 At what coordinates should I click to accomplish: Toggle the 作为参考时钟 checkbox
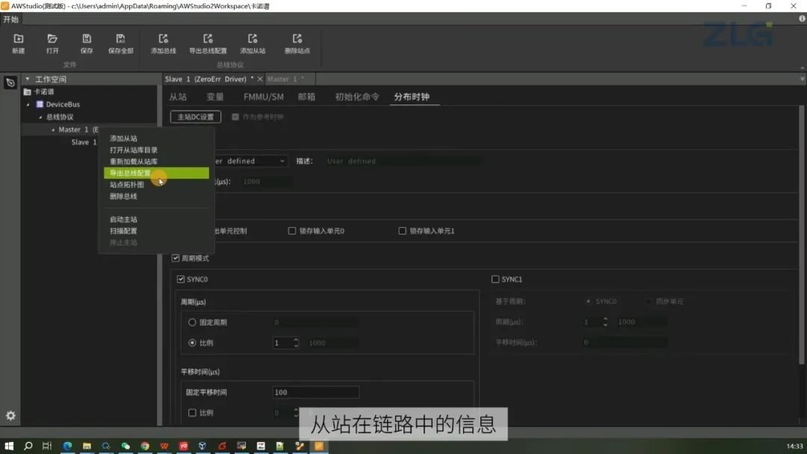point(235,117)
